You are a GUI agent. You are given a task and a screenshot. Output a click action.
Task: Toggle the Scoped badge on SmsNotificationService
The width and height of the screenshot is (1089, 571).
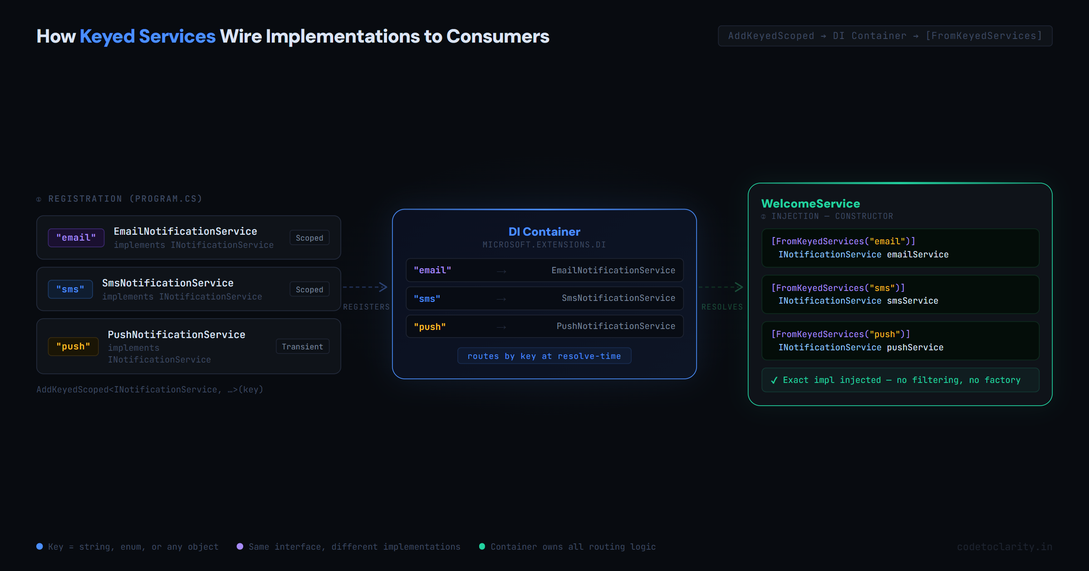pyautogui.click(x=309, y=289)
